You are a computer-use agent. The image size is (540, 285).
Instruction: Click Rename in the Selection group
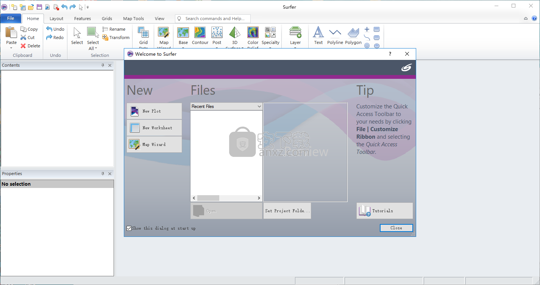pyautogui.click(x=114, y=29)
